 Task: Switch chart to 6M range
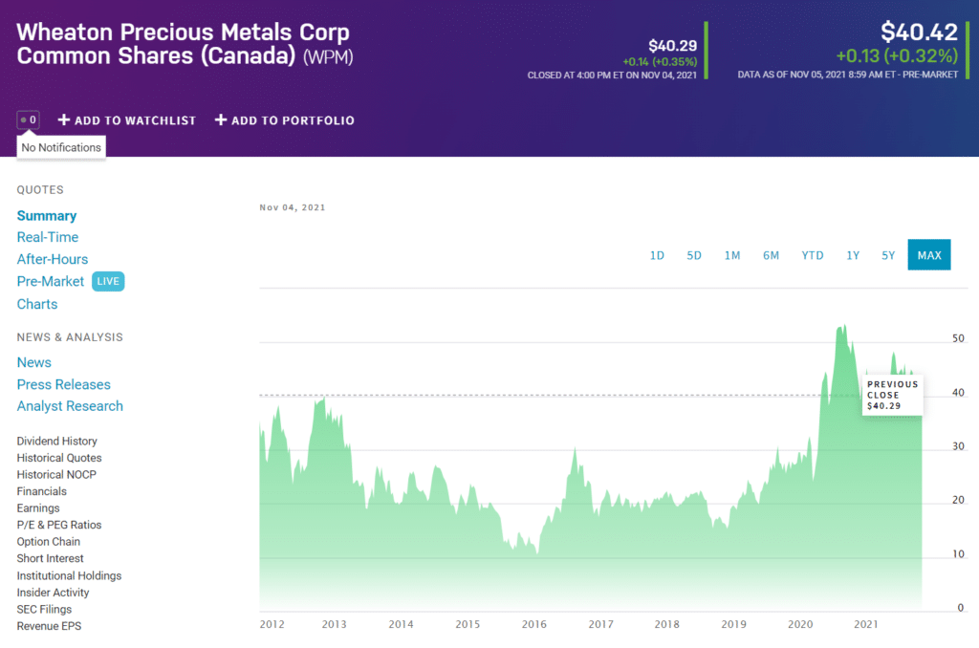pyautogui.click(x=772, y=255)
